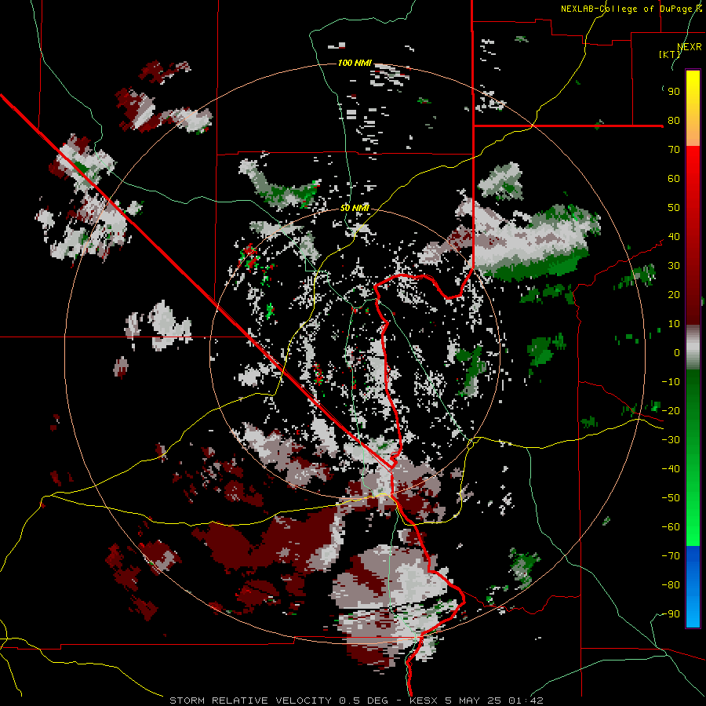
Task: Click the "-60" scale value
Action: (x=671, y=527)
